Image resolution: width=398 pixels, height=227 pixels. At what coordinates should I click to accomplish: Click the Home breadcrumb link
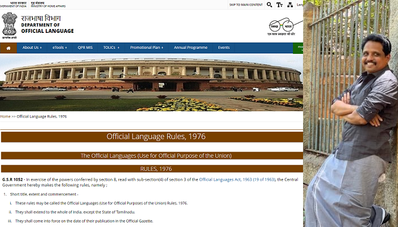pos(5,116)
